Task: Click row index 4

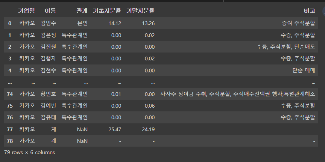Action: 10,70
